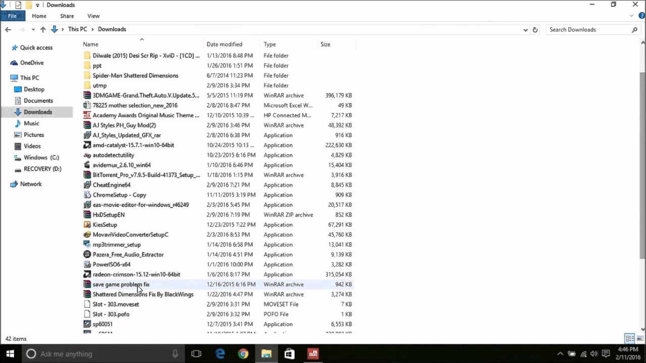The width and height of the screenshot is (646, 363).
Task: Open Customize Quick Access Toolbar dropdown
Action: point(37,5)
